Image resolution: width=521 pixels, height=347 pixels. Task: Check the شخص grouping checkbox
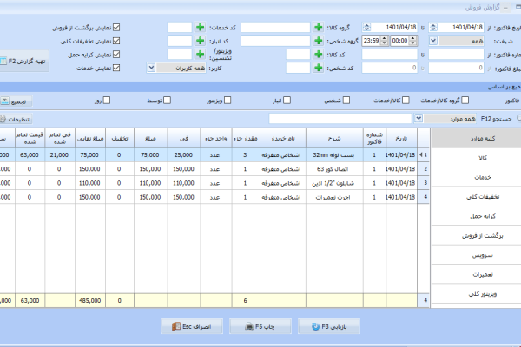click(x=346, y=101)
